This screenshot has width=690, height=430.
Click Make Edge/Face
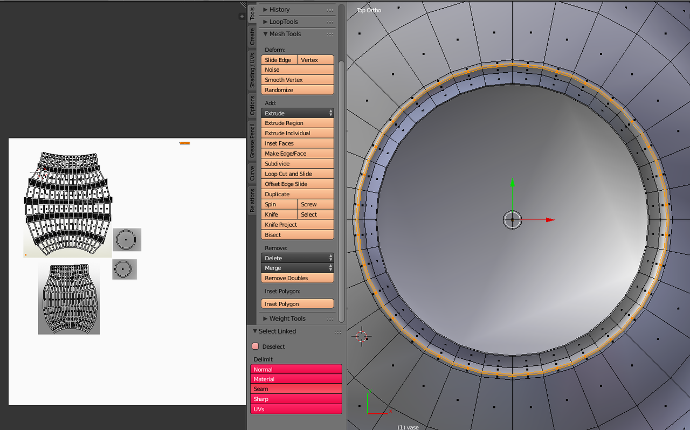point(298,154)
